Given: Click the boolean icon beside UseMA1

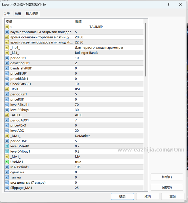Looking at the screenshot, I should click(x=7, y=162).
